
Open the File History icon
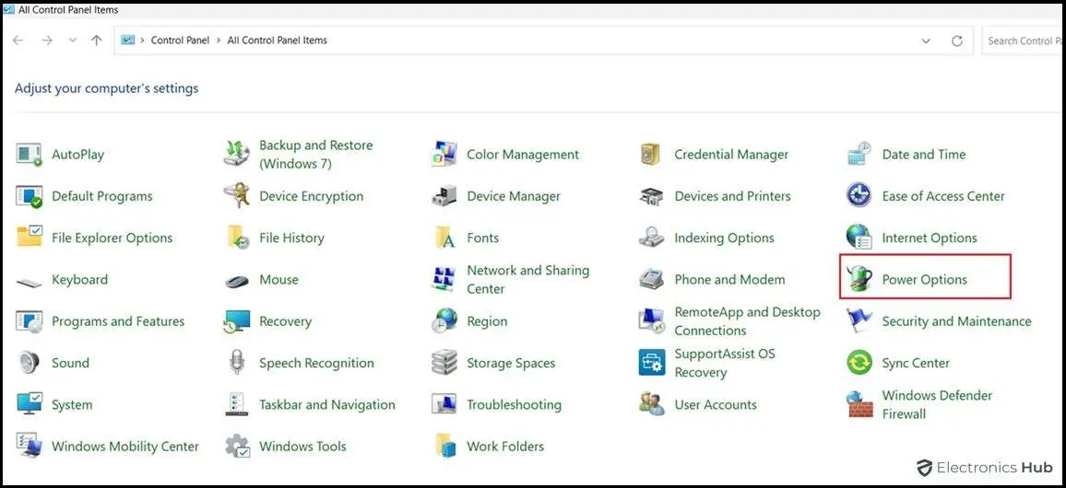238,238
